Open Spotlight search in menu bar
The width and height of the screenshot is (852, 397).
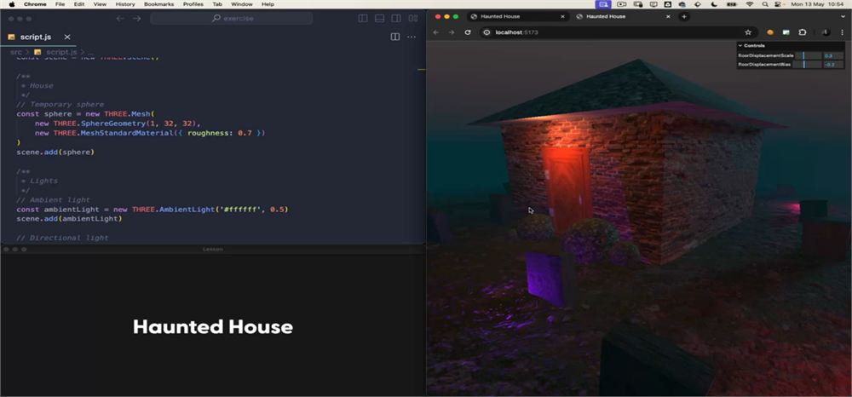point(765,3)
